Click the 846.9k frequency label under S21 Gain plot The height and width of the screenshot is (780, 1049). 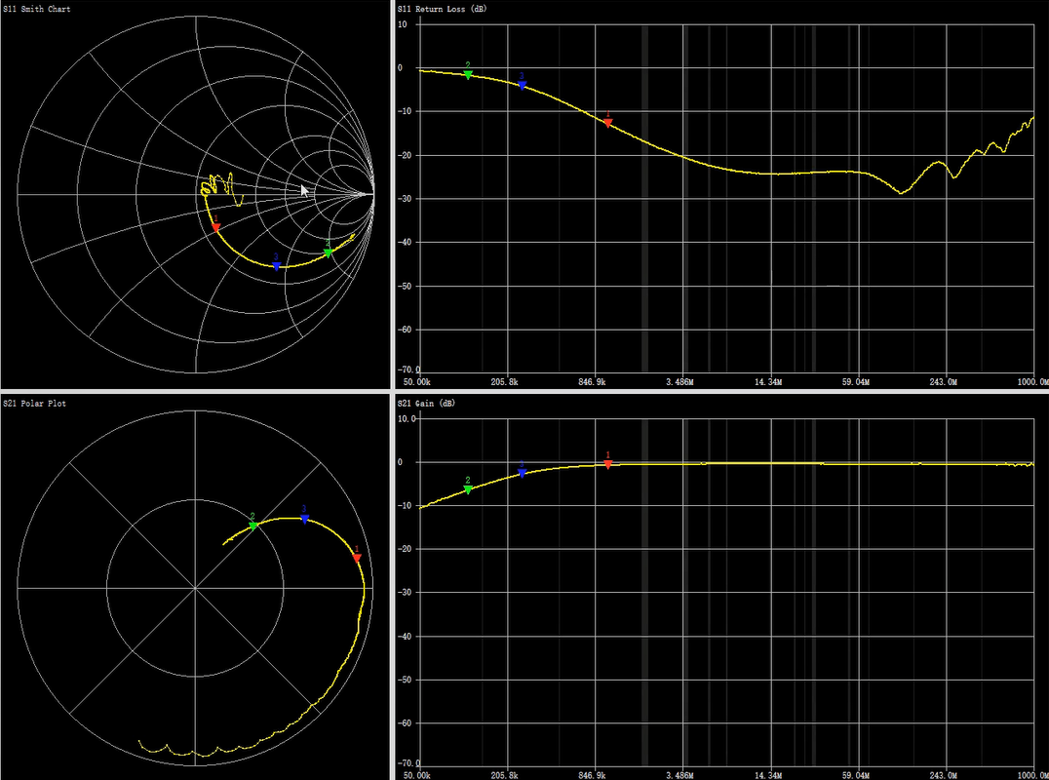(592, 775)
